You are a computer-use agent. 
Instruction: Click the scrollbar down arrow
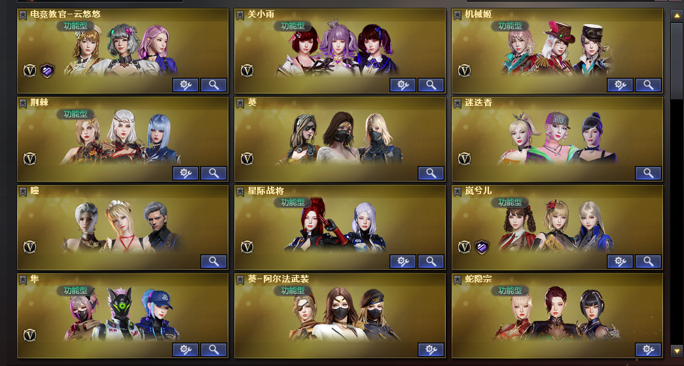tap(677, 350)
